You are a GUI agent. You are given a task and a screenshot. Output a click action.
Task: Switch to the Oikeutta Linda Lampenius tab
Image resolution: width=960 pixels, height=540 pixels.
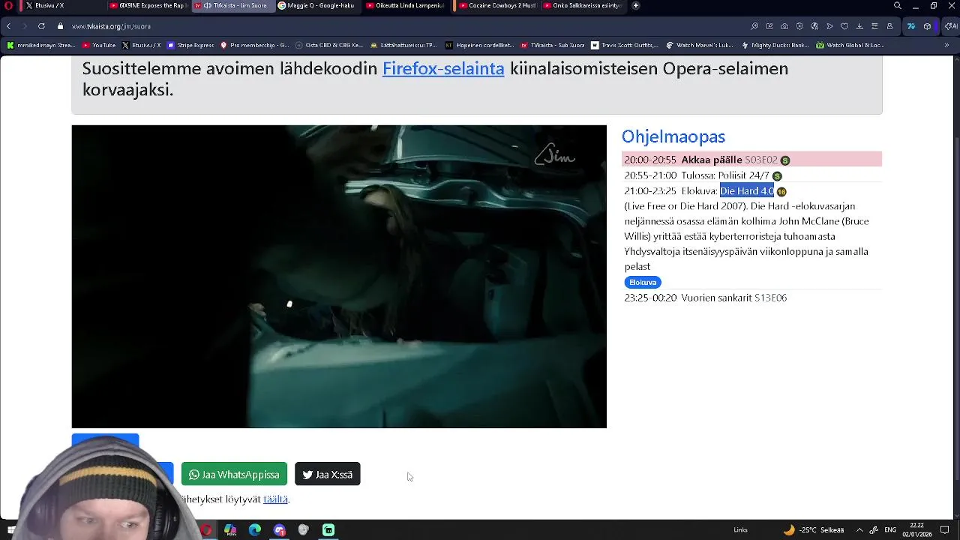tap(404, 5)
